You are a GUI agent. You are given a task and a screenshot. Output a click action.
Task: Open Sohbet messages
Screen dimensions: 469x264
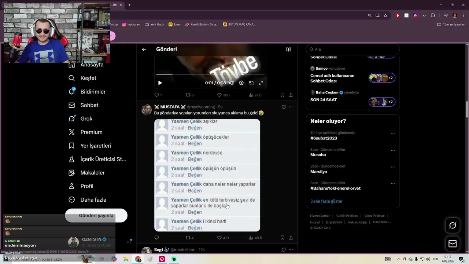pyautogui.click(x=84, y=105)
